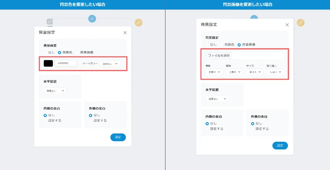Click the ファイルを選択 button

(x=219, y=56)
